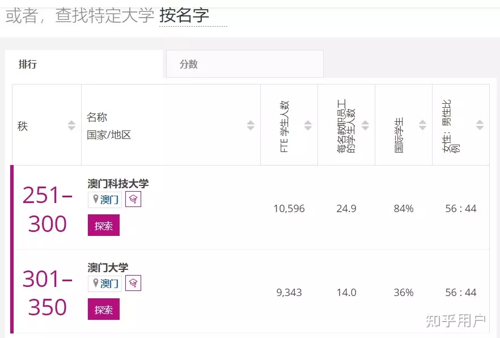Click the graduation cap badge next to 澳门大学
This screenshot has height=338, width=500.
(133, 282)
